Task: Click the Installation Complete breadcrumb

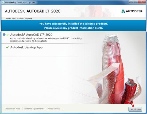Action: [x=22, y=18]
